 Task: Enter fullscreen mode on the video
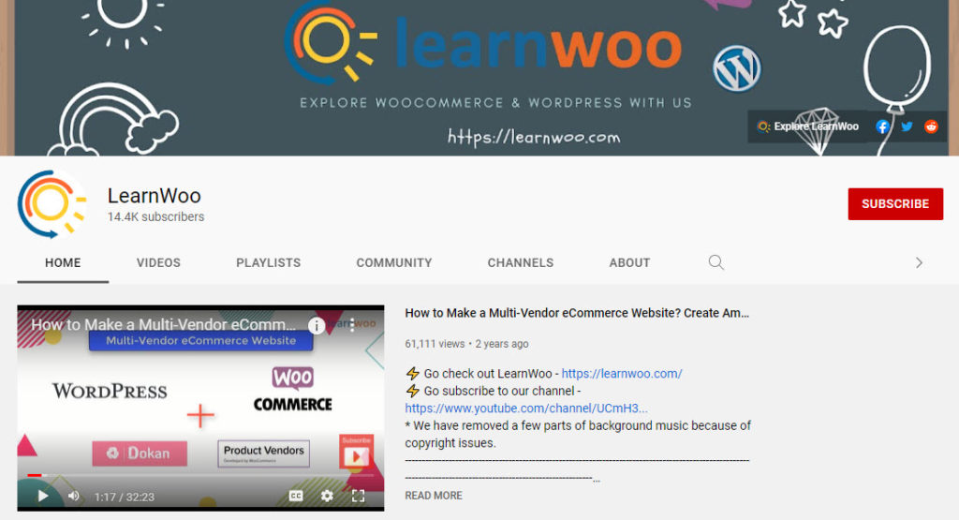359,497
